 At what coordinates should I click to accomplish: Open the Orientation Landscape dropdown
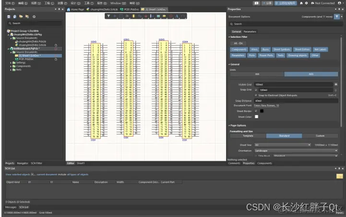click(296, 151)
